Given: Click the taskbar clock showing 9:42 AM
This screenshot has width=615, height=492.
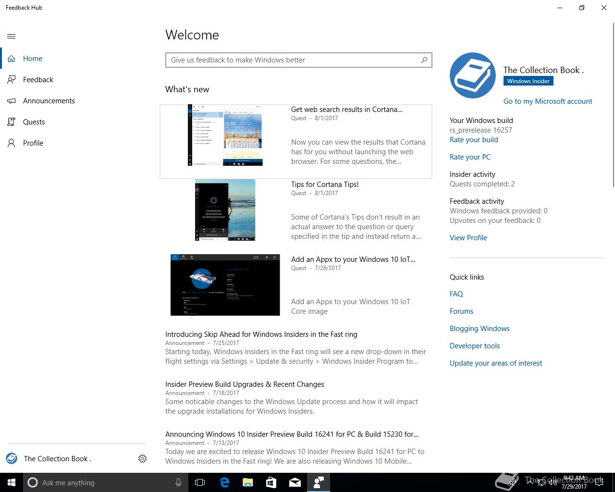Looking at the screenshot, I should click(574, 482).
